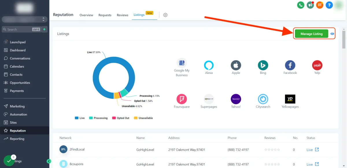Toggle the eye icon beside Manage Listing

(332, 34)
